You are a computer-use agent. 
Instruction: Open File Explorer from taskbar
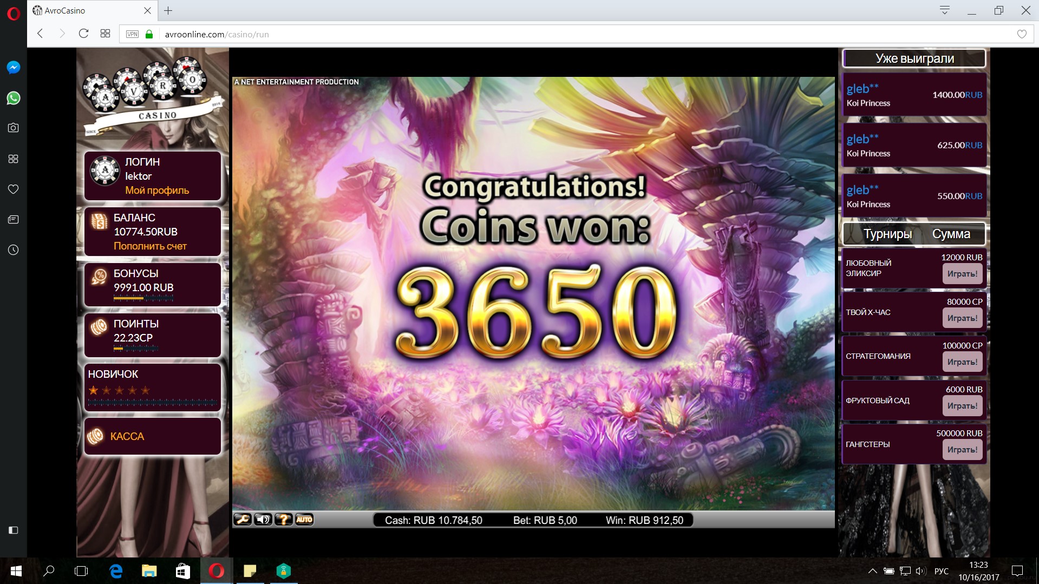coord(149,571)
